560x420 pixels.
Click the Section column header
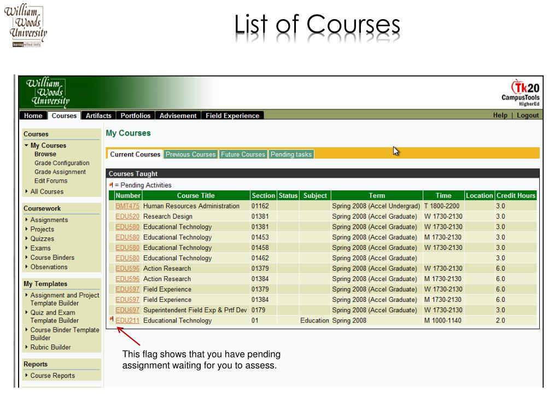click(x=263, y=195)
